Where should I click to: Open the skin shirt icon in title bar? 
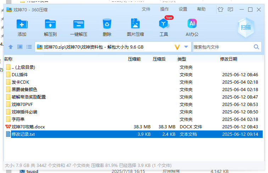221,10
